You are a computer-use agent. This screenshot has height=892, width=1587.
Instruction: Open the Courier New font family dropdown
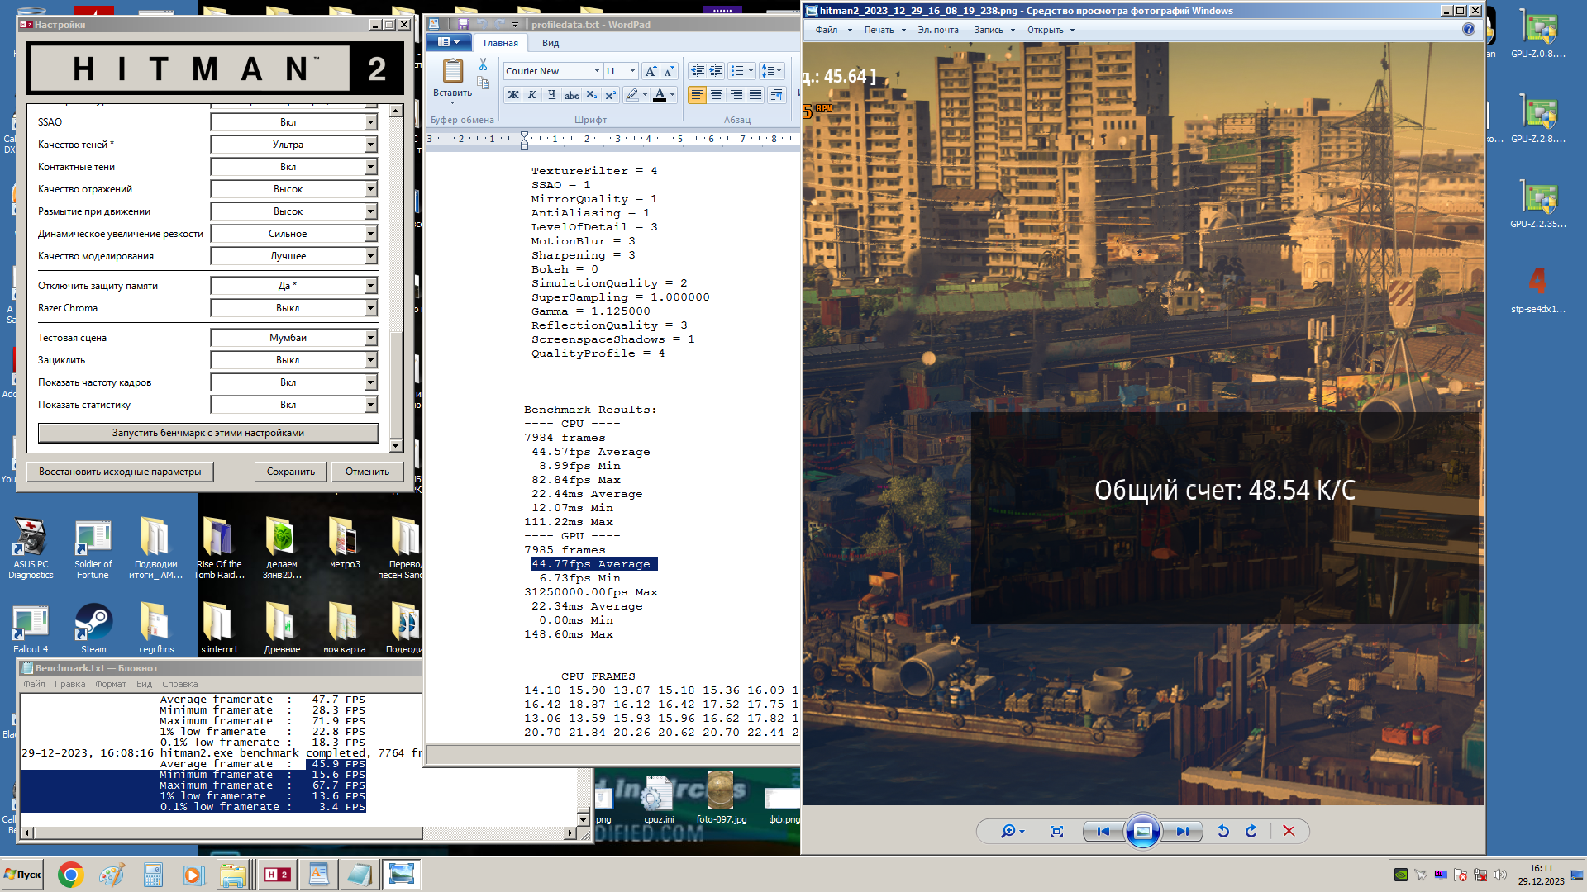tap(596, 71)
